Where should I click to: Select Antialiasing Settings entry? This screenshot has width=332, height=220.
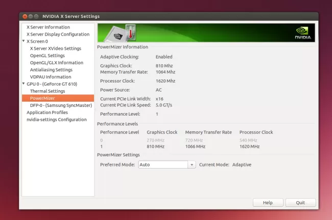coord(51,70)
